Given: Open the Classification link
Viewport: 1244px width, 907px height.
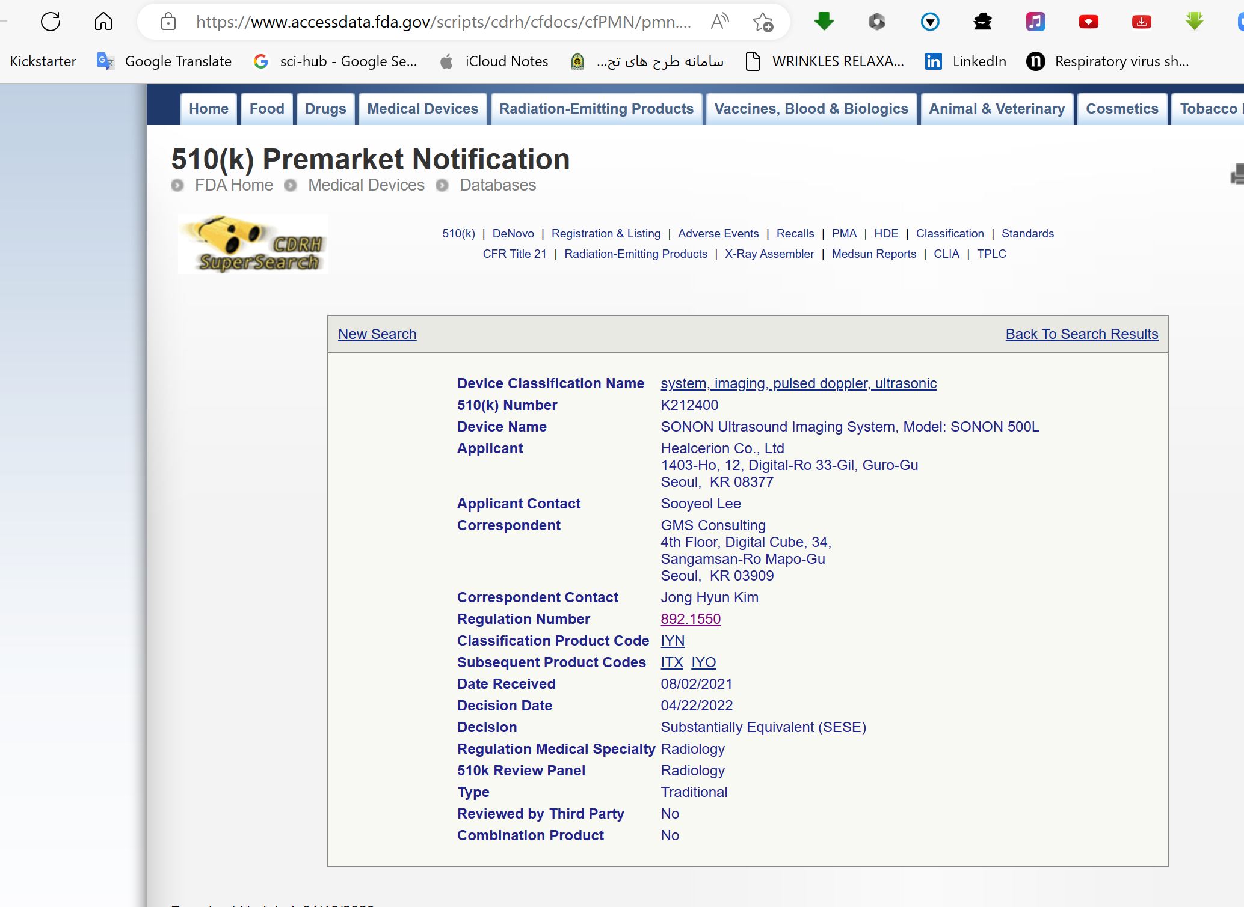Looking at the screenshot, I should (x=950, y=234).
